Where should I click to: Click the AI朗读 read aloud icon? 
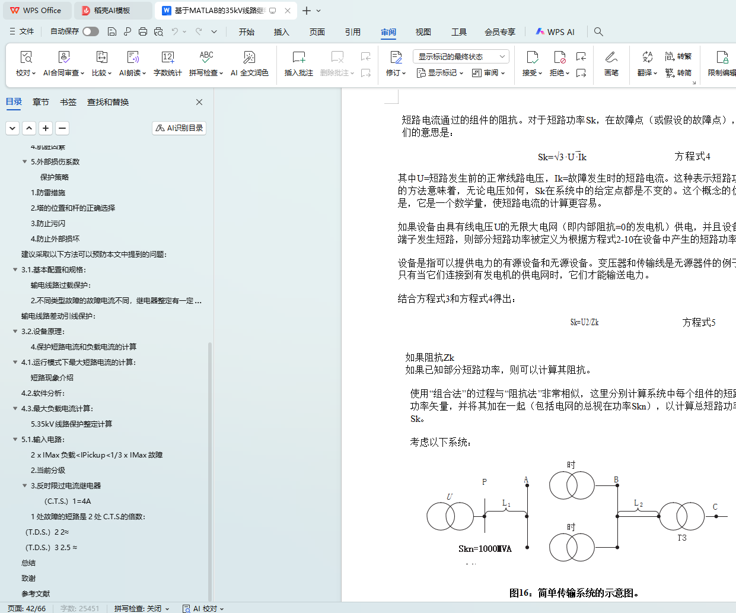(132, 58)
